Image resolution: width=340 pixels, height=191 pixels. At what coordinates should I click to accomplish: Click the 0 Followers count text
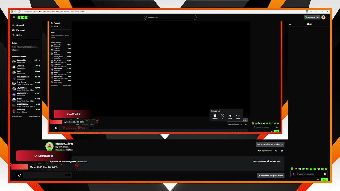(82, 162)
